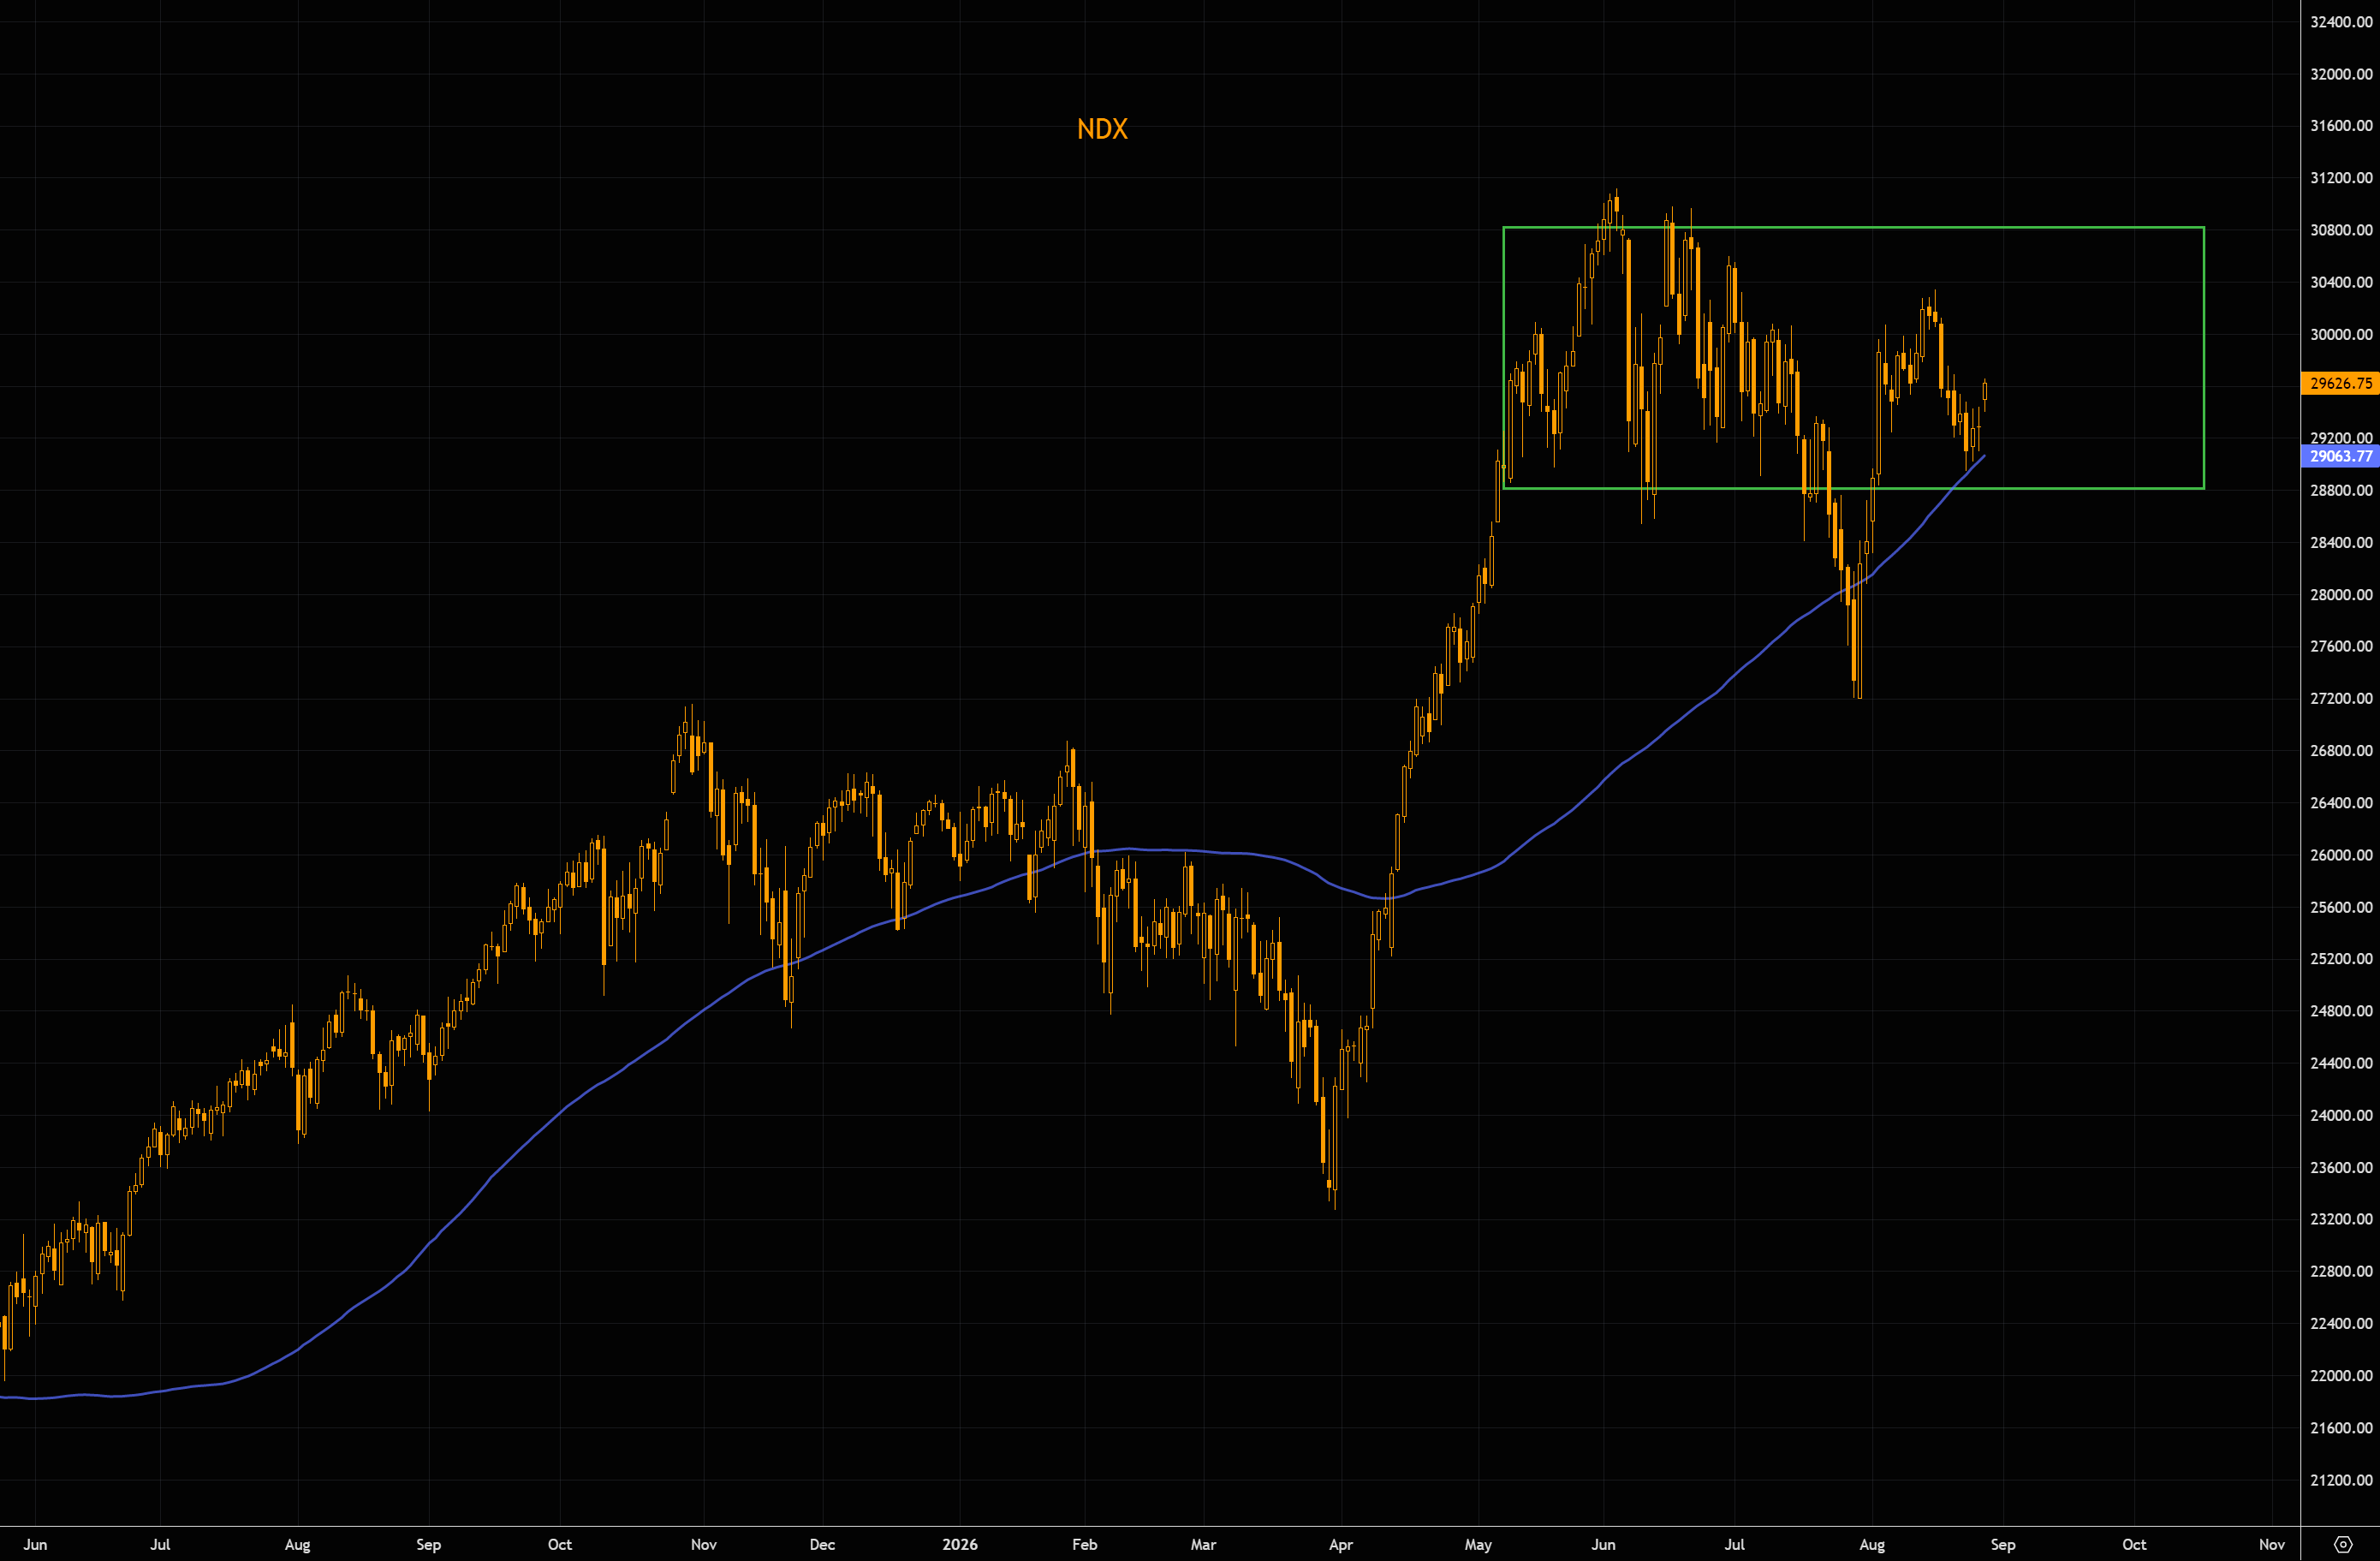Select the 27200.00 axis label
The width and height of the screenshot is (2380, 1561).
(2341, 698)
